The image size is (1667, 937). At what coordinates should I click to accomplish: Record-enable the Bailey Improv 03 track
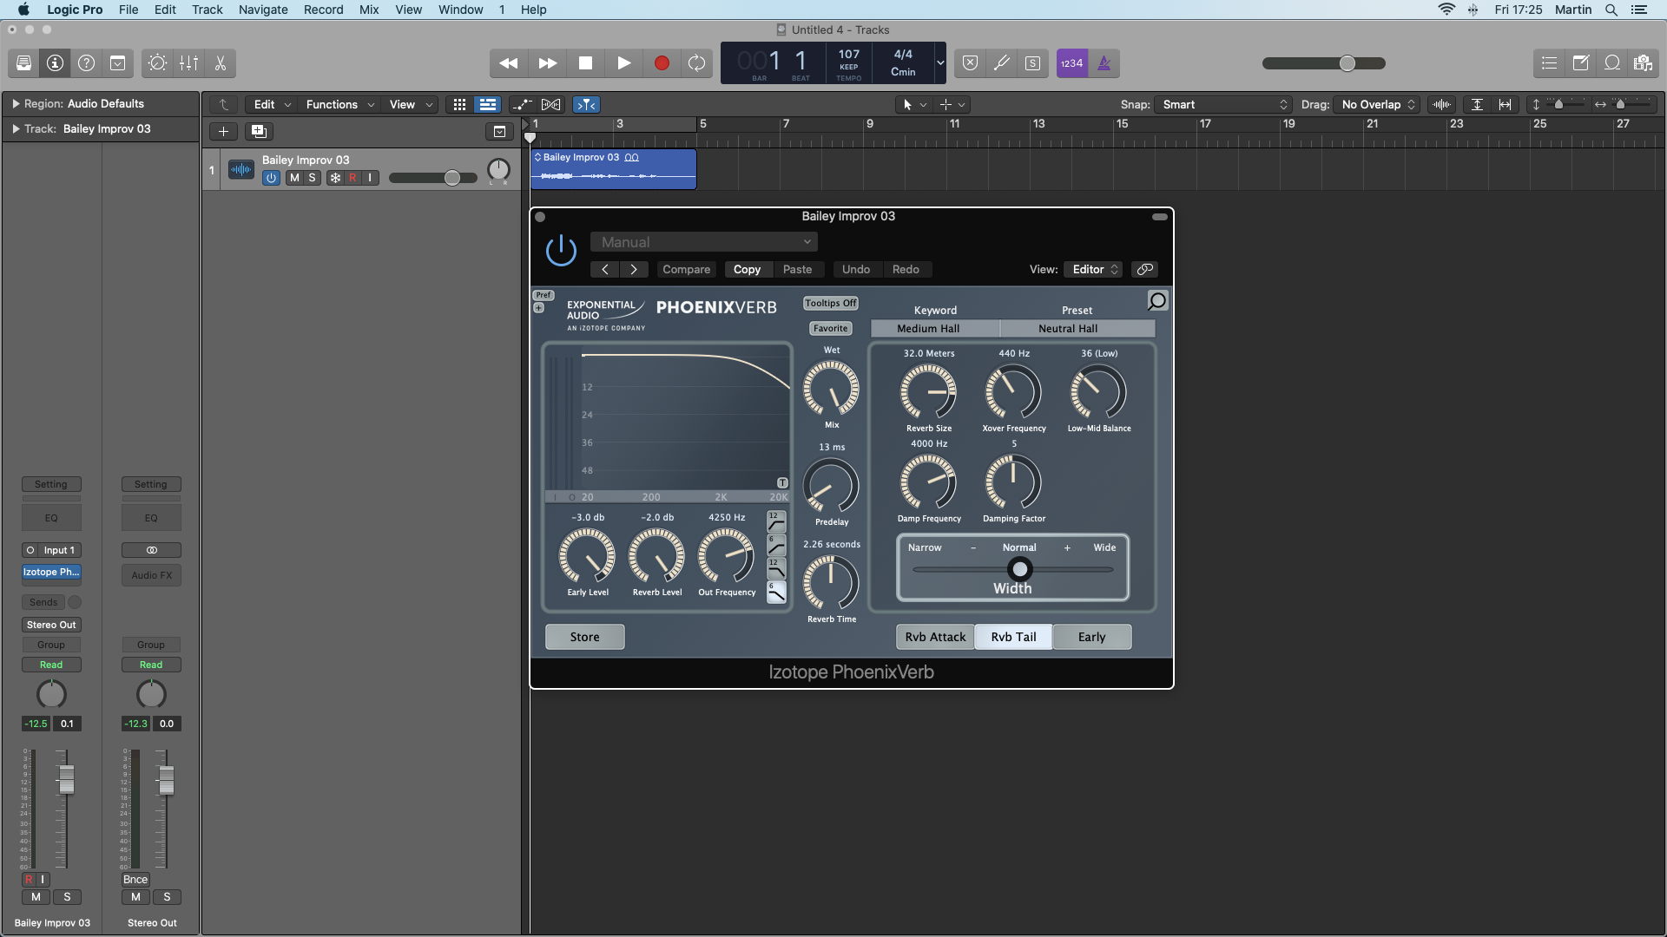point(353,178)
